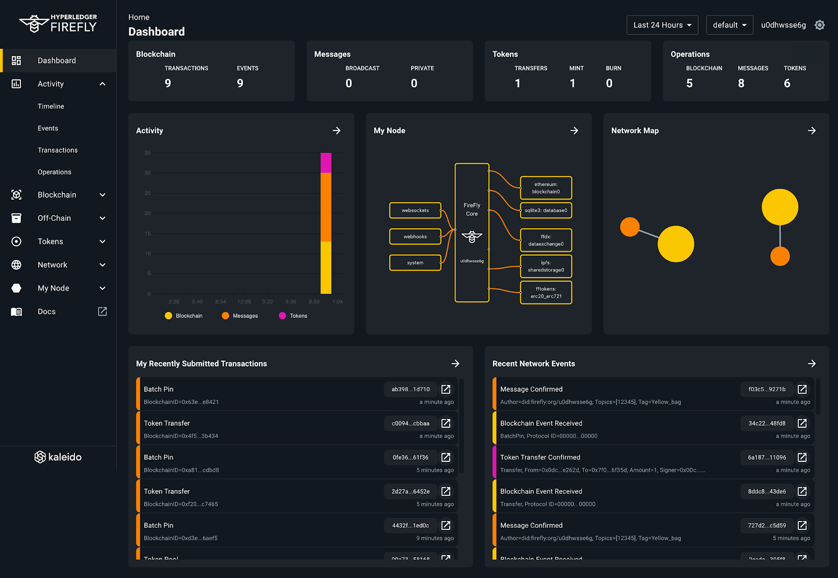Select the Tokens sidebar icon
This screenshot has width=838, height=578.
click(x=16, y=241)
